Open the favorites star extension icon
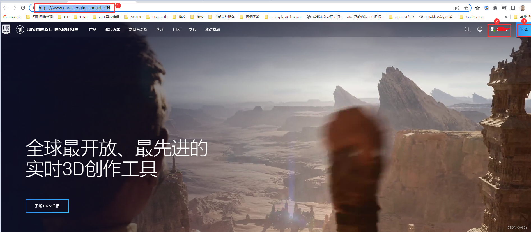The image size is (531, 232). click(477, 8)
